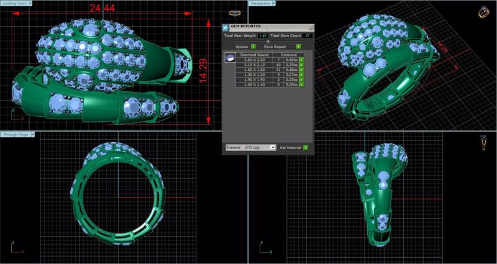497x264 pixels.
Task: Click the 0.48tw weight cell
Action: coord(291,70)
